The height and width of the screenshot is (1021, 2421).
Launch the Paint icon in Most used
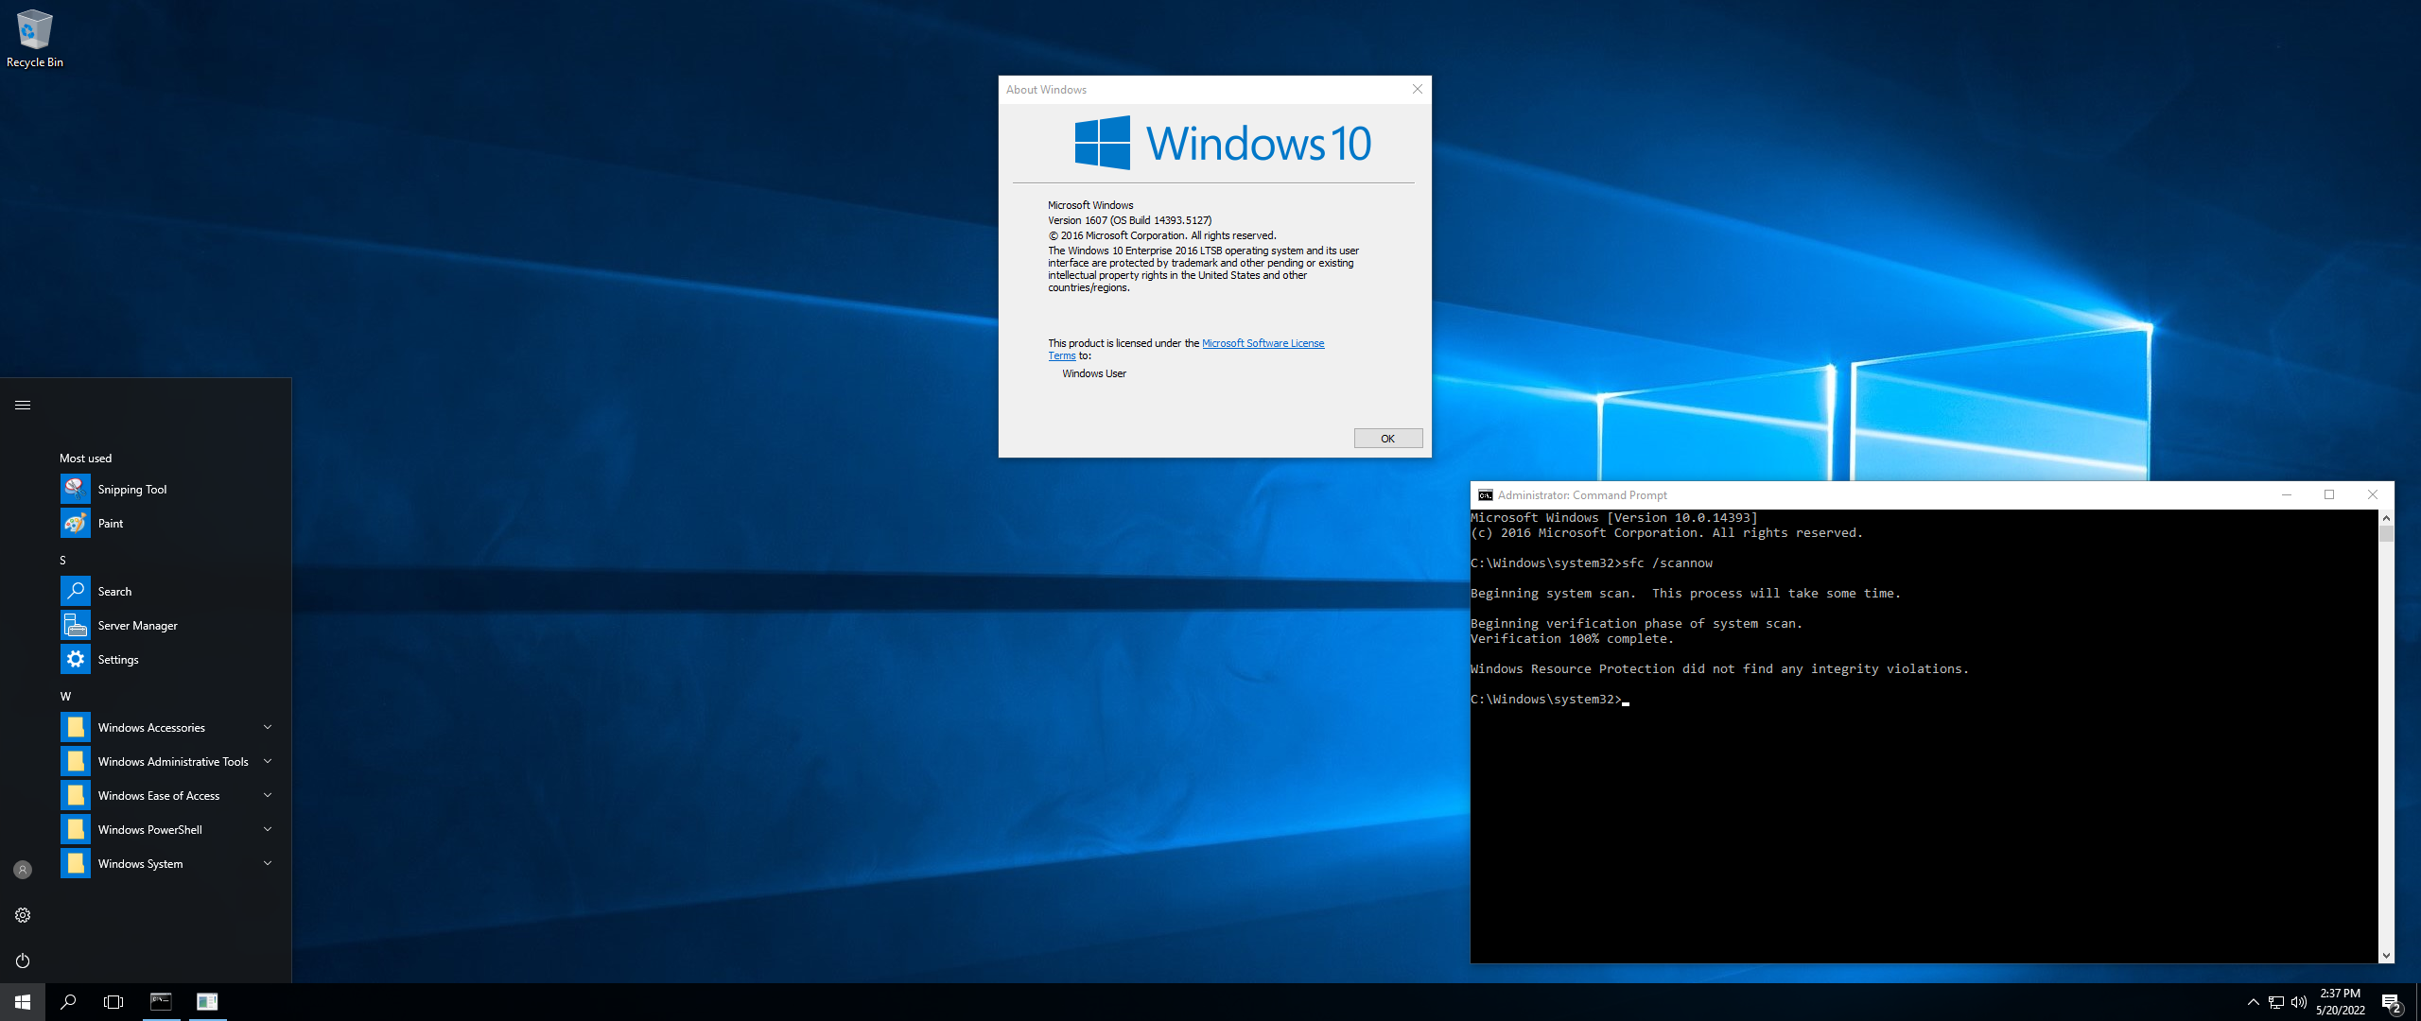76,523
